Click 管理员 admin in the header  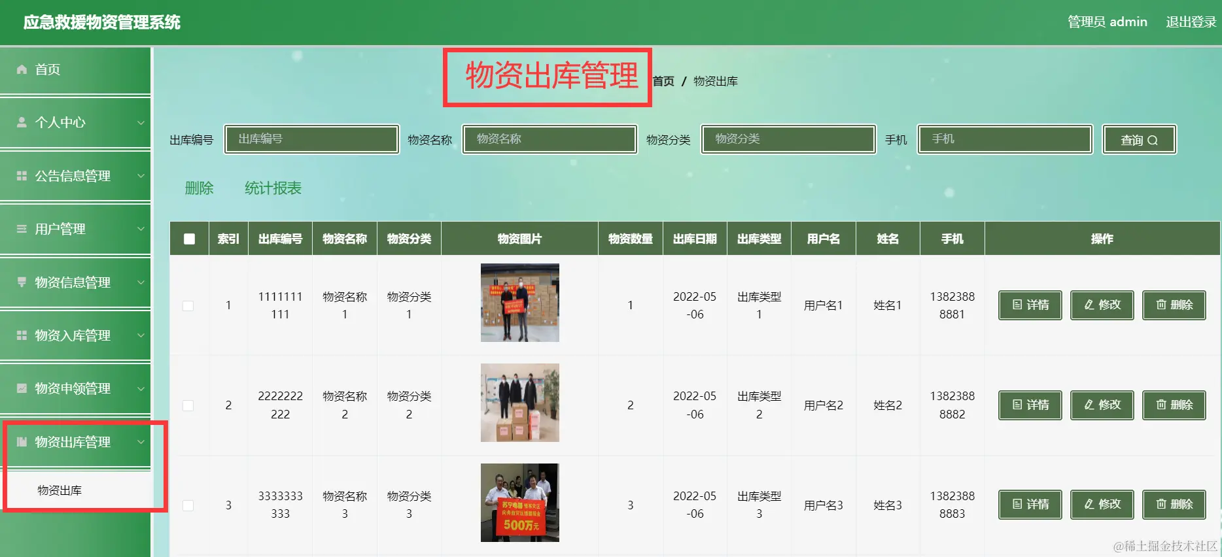click(x=1108, y=22)
